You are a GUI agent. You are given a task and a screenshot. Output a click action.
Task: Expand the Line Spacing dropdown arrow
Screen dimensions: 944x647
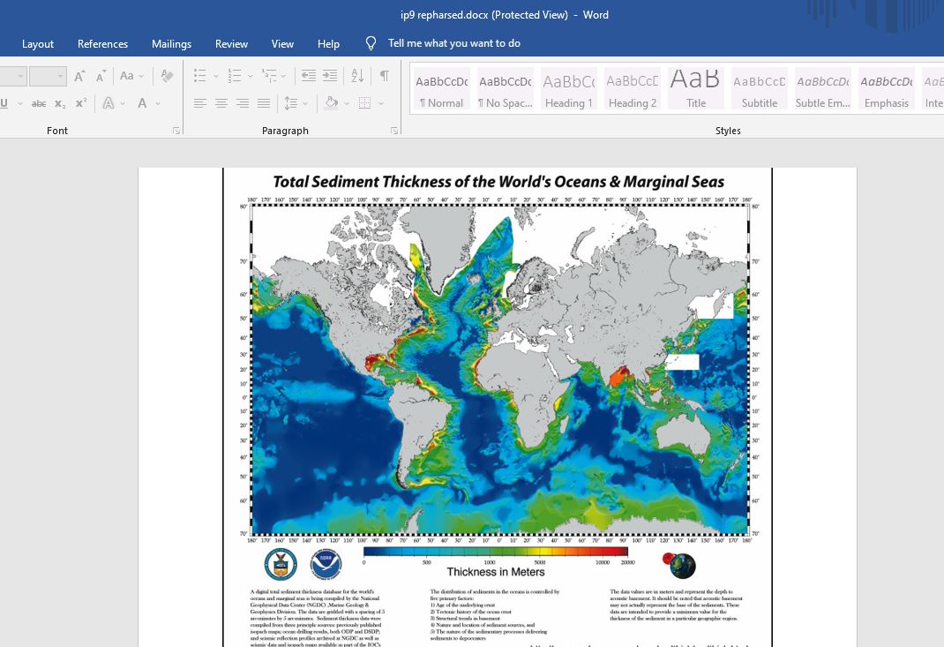[x=305, y=103]
